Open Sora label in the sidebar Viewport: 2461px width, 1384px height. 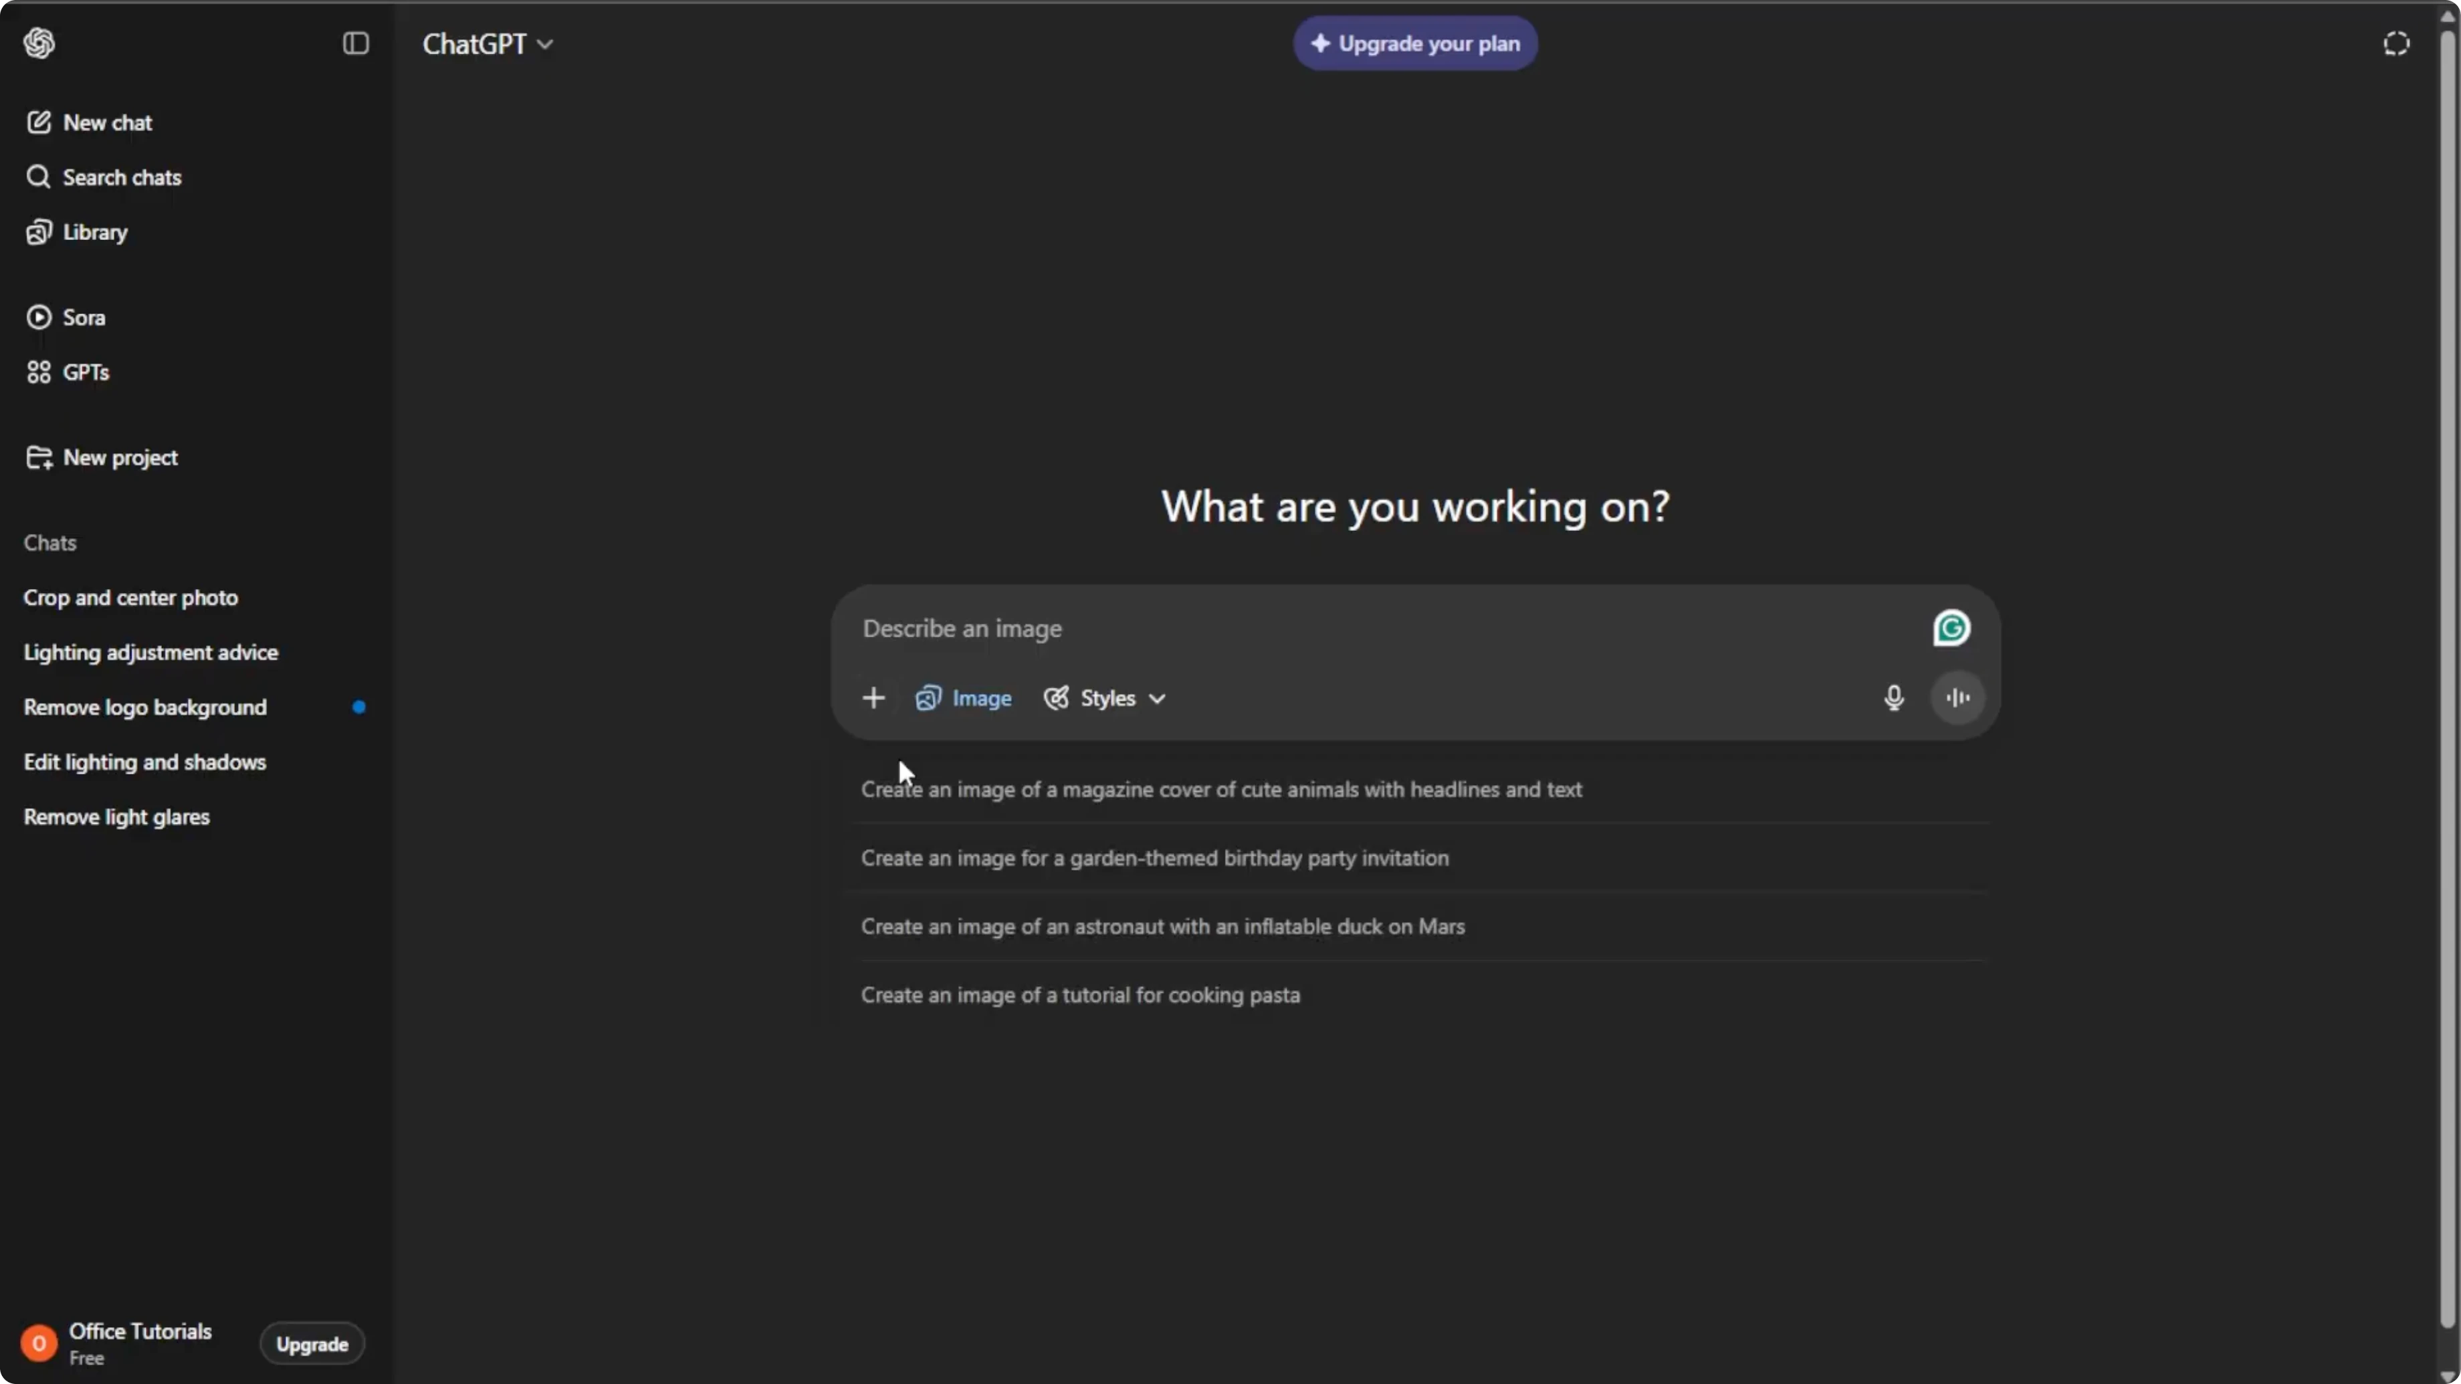point(84,317)
